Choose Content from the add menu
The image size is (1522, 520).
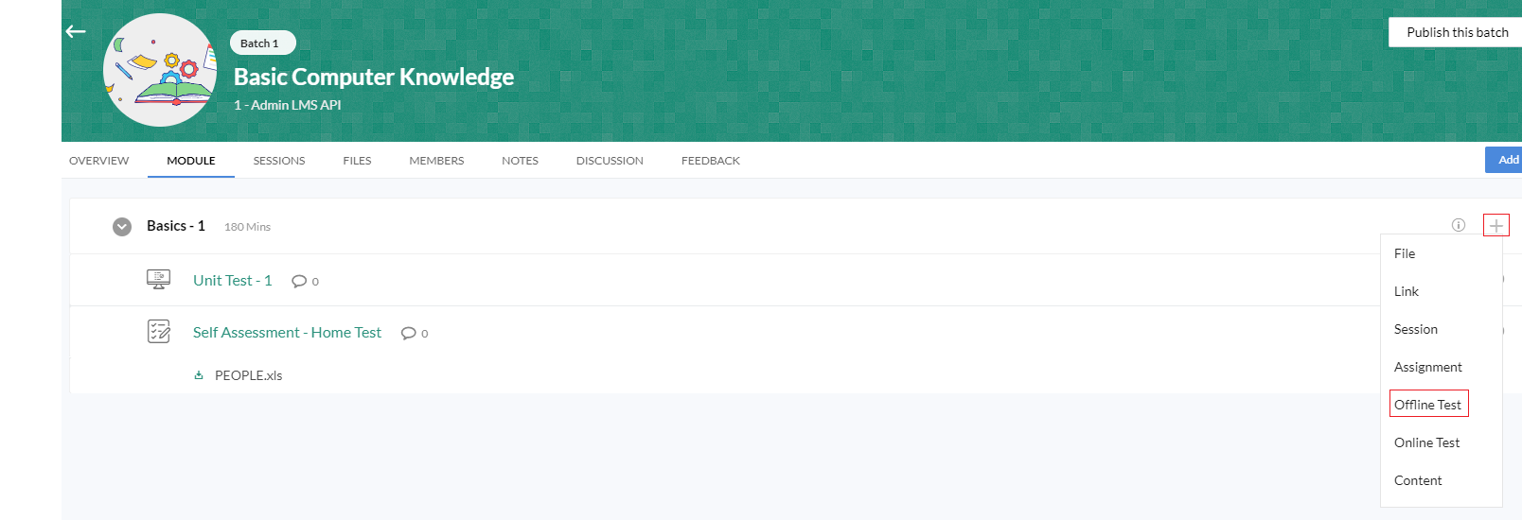1418,480
